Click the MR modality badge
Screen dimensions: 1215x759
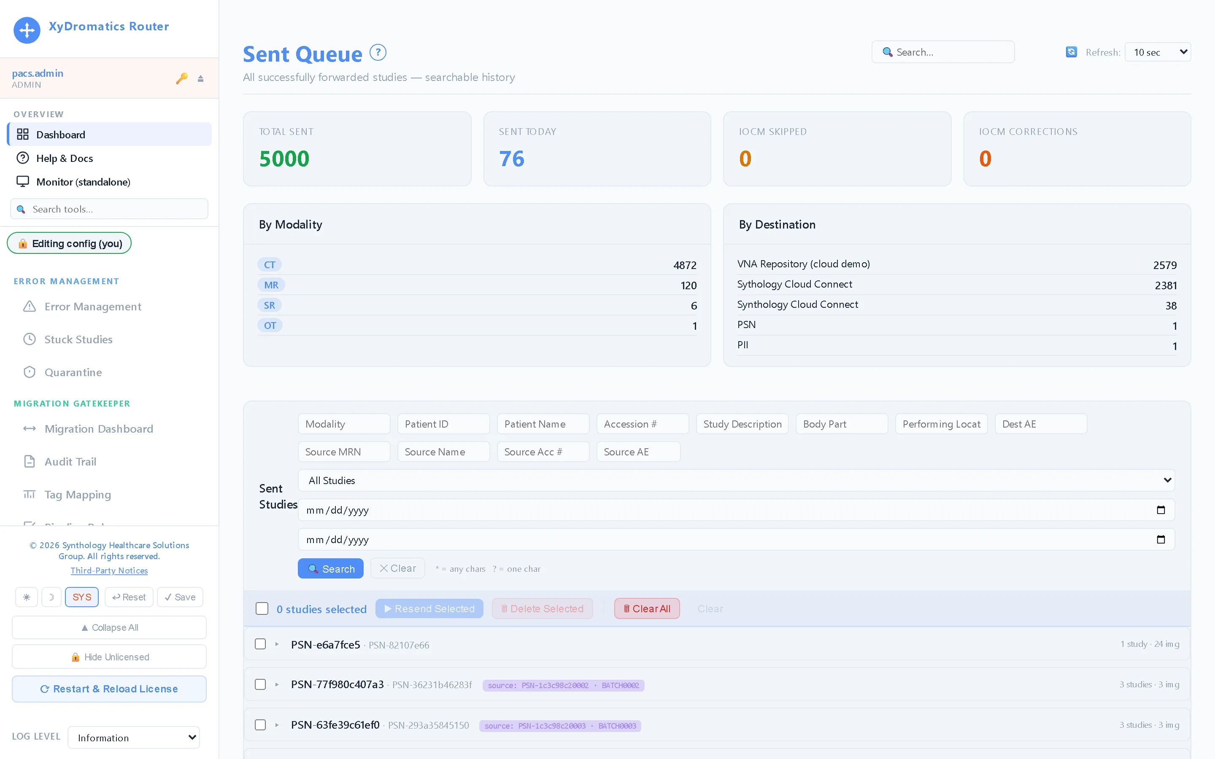(271, 285)
